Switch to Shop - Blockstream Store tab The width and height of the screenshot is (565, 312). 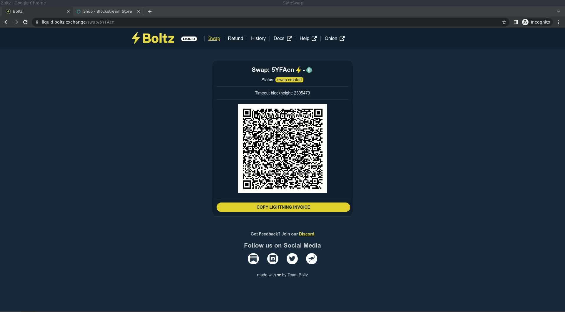107,11
